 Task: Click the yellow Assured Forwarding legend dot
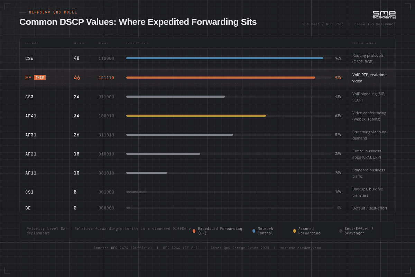[x=294, y=231]
